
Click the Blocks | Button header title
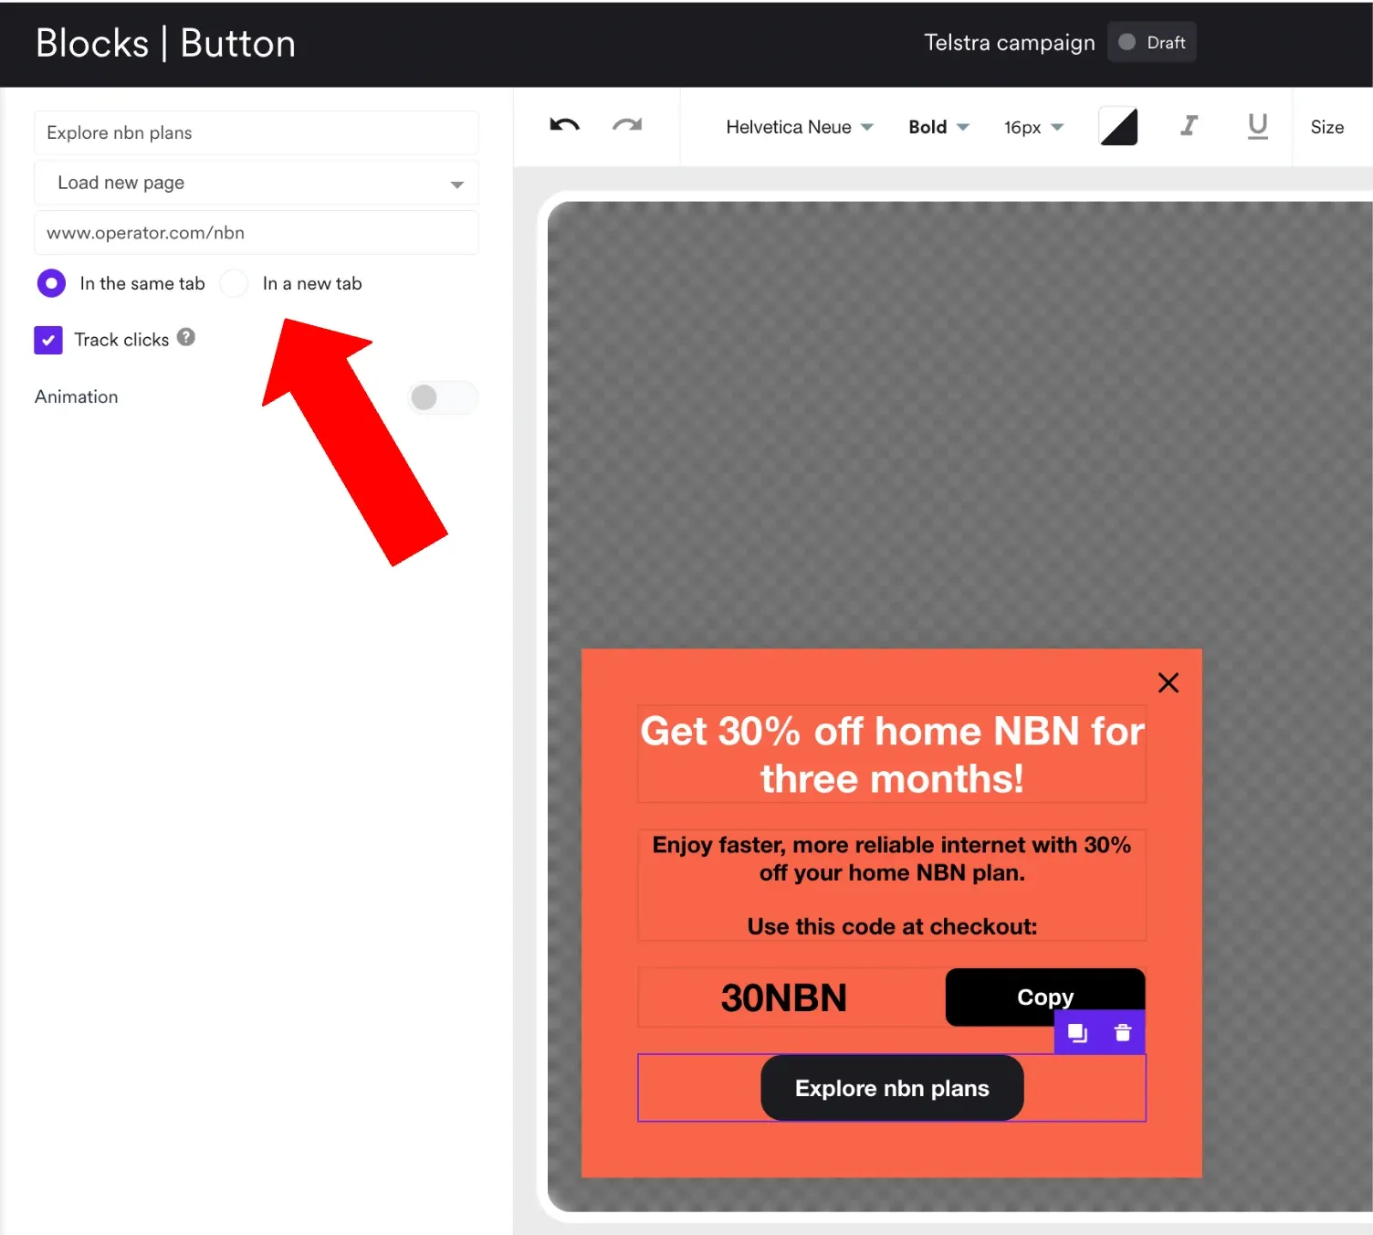(x=165, y=43)
